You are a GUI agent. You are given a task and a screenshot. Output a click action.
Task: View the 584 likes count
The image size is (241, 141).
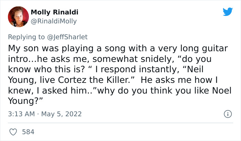28,132
